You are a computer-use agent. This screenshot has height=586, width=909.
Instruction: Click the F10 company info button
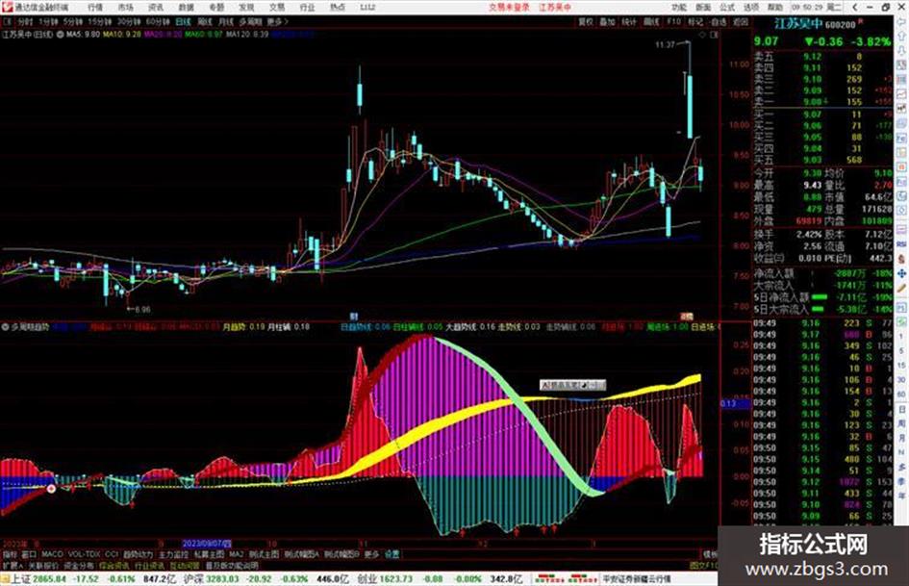click(673, 21)
